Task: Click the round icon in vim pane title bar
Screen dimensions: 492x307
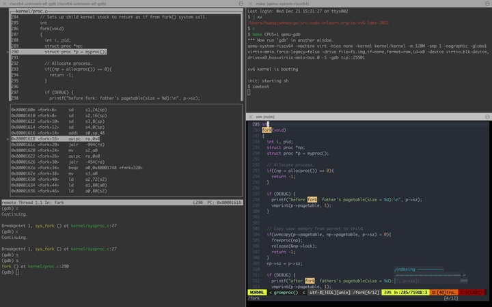Action: [486, 117]
